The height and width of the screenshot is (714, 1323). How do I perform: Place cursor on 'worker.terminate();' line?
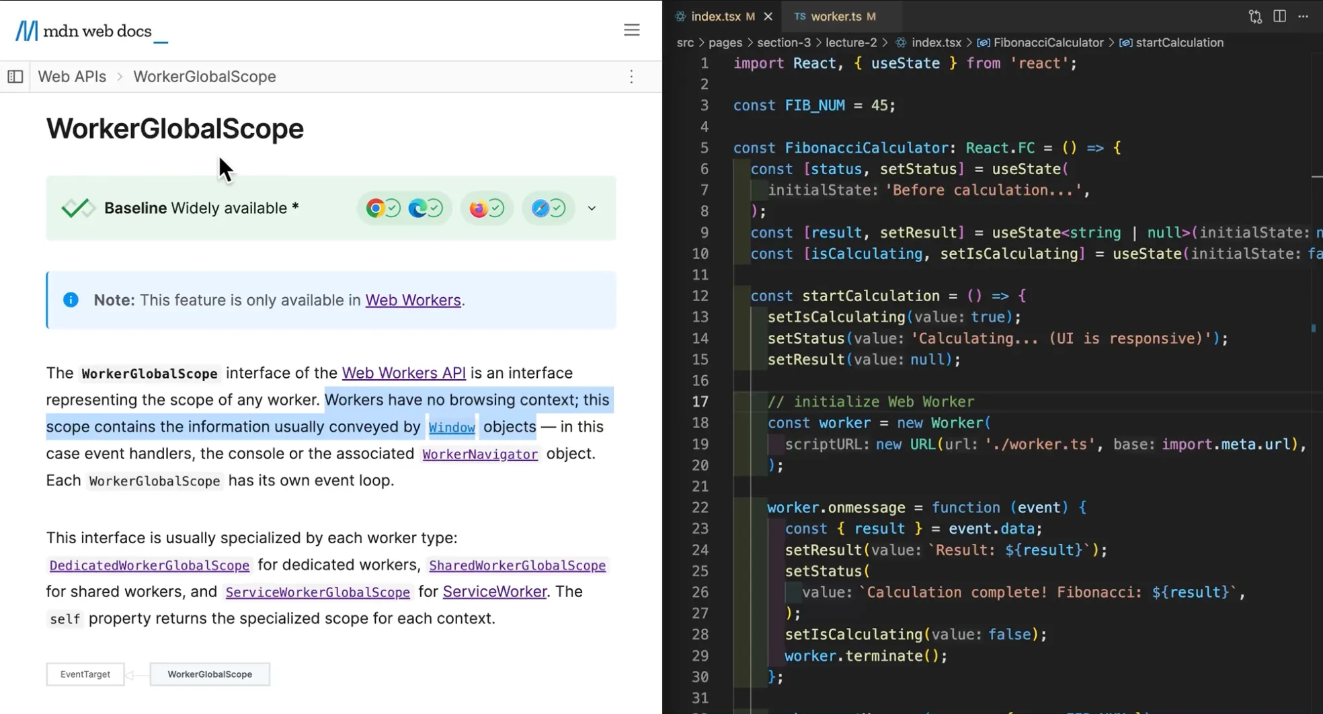point(866,656)
